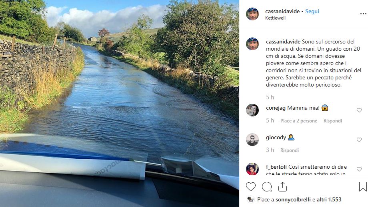Reply to conejag's comment with Rispondi

coord(332,121)
